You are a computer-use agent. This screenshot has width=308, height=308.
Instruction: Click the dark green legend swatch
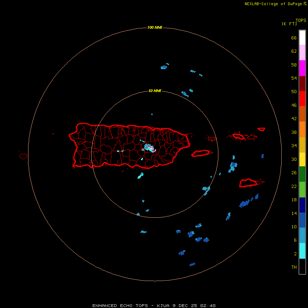tap(302, 174)
